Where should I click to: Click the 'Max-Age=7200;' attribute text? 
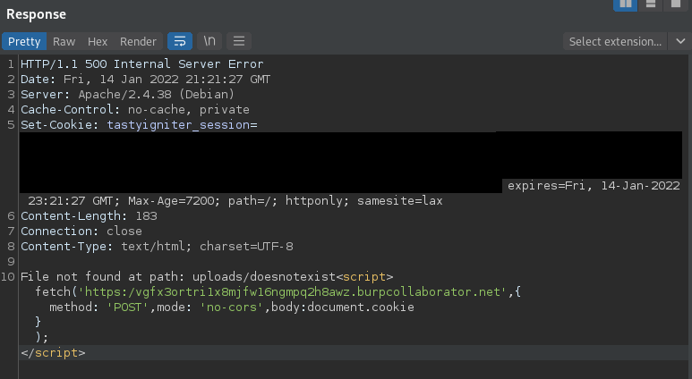(x=174, y=201)
